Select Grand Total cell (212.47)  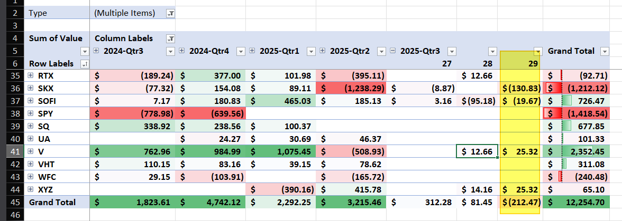pos(520,202)
